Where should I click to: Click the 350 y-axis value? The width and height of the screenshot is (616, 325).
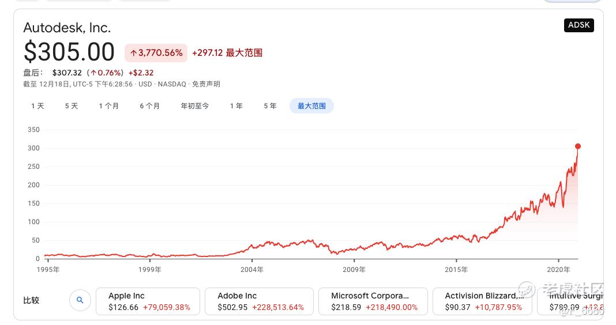(x=34, y=130)
